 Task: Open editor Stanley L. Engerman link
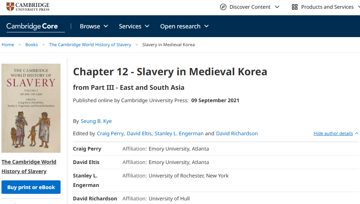pyautogui.click(x=179, y=133)
